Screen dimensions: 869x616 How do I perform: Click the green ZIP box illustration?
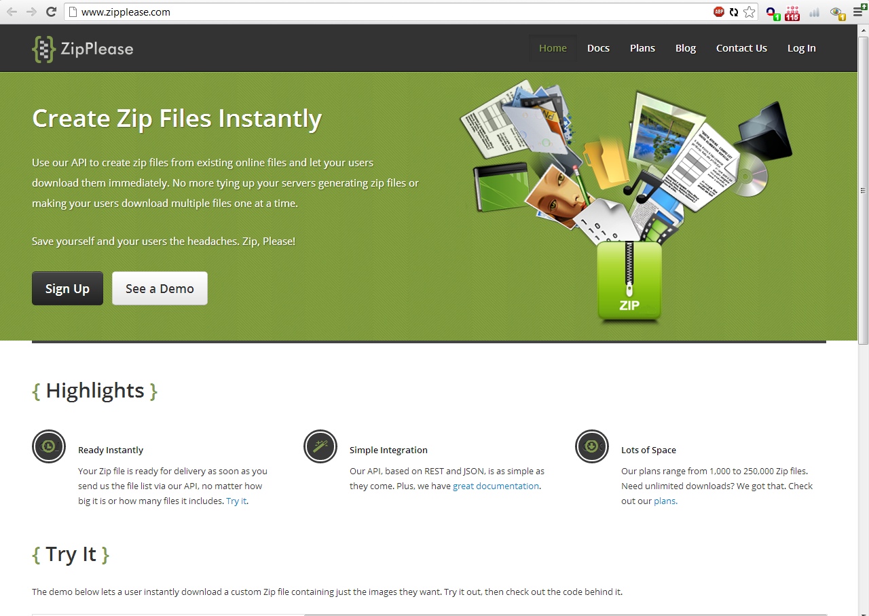click(x=629, y=281)
